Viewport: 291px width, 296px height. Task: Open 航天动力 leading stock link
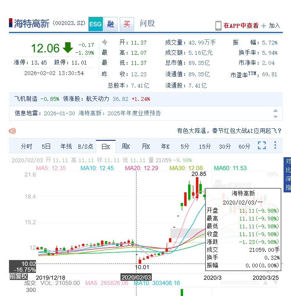pyautogui.click(x=98, y=99)
